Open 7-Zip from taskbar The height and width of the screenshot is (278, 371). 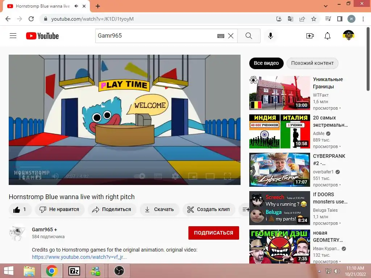pyautogui.click(x=74, y=271)
